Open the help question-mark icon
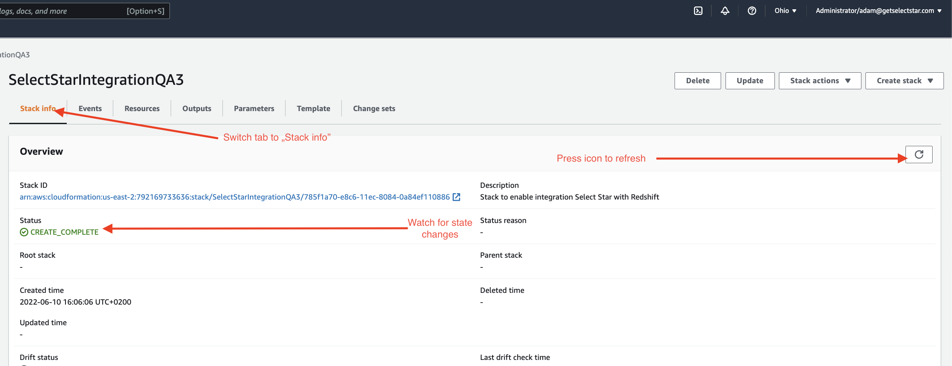 752,11
